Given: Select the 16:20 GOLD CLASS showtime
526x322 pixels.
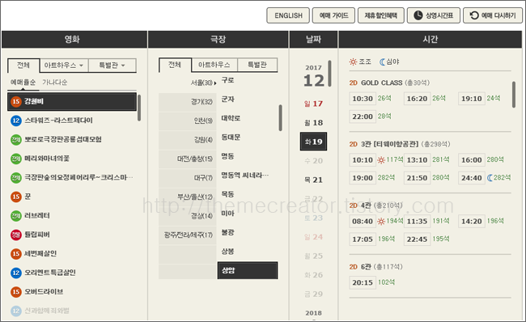Looking at the screenshot, I should click(x=417, y=99).
